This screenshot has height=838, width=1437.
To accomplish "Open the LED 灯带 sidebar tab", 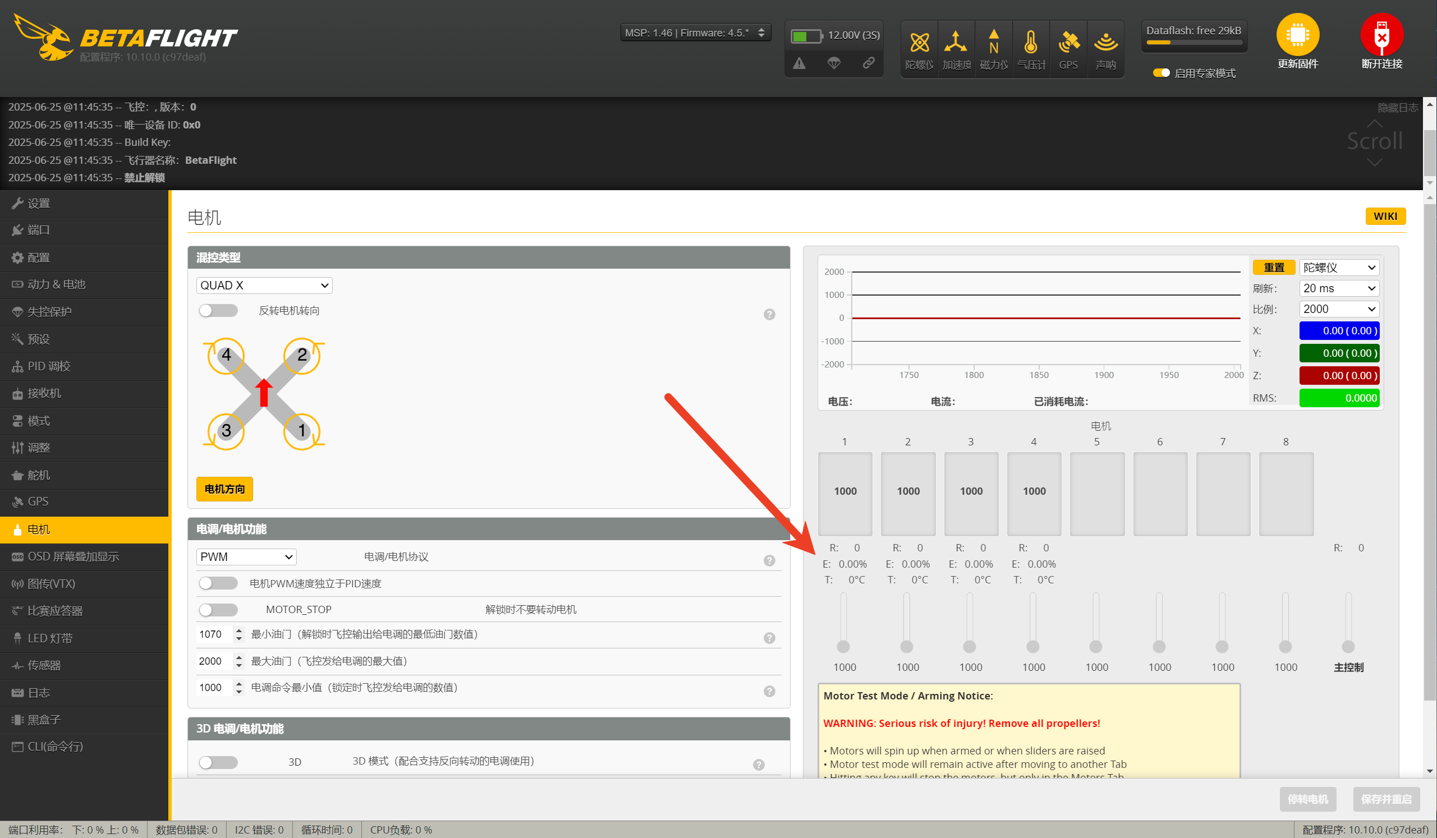I will [x=84, y=638].
